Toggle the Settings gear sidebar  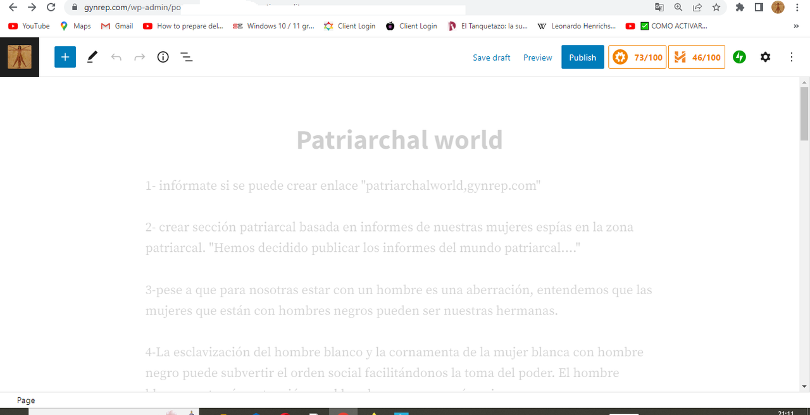[x=766, y=57]
